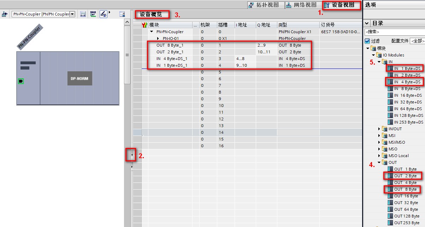Click the OUT 253 Byte module icon
The image size is (425, 227).
point(390,223)
